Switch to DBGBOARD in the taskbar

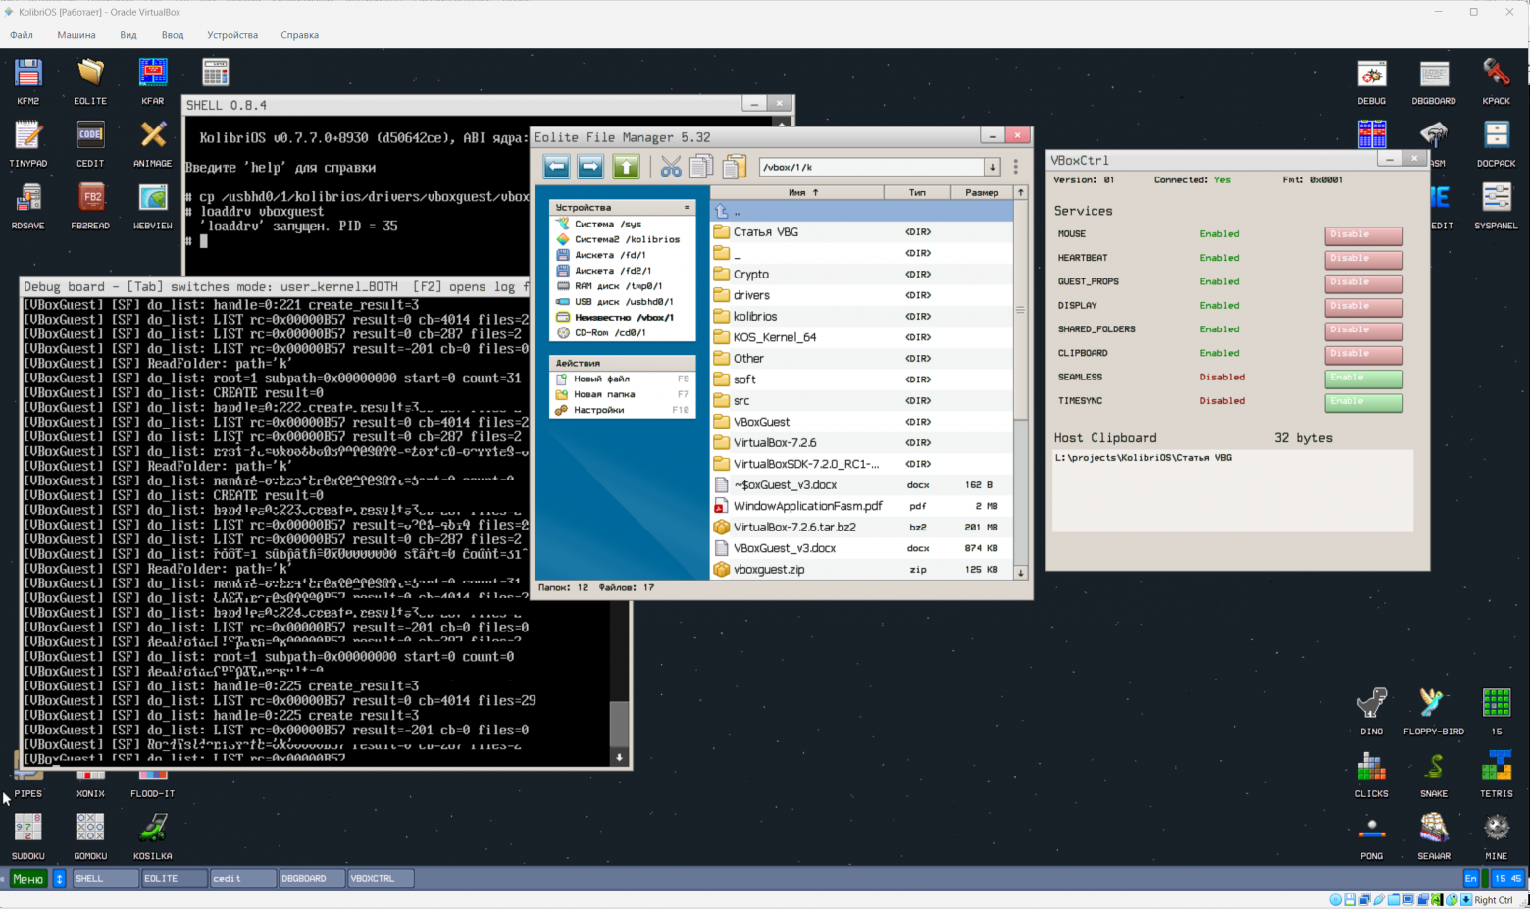point(311,879)
